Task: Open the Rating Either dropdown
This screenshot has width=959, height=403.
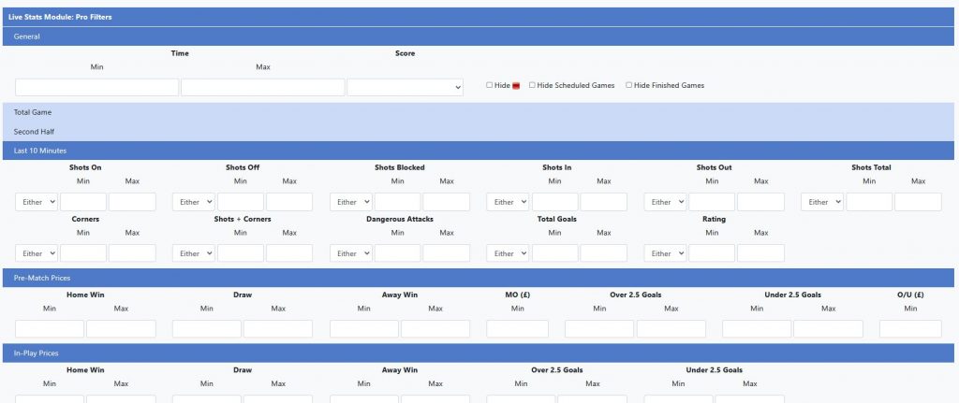Action: (665, 253)
